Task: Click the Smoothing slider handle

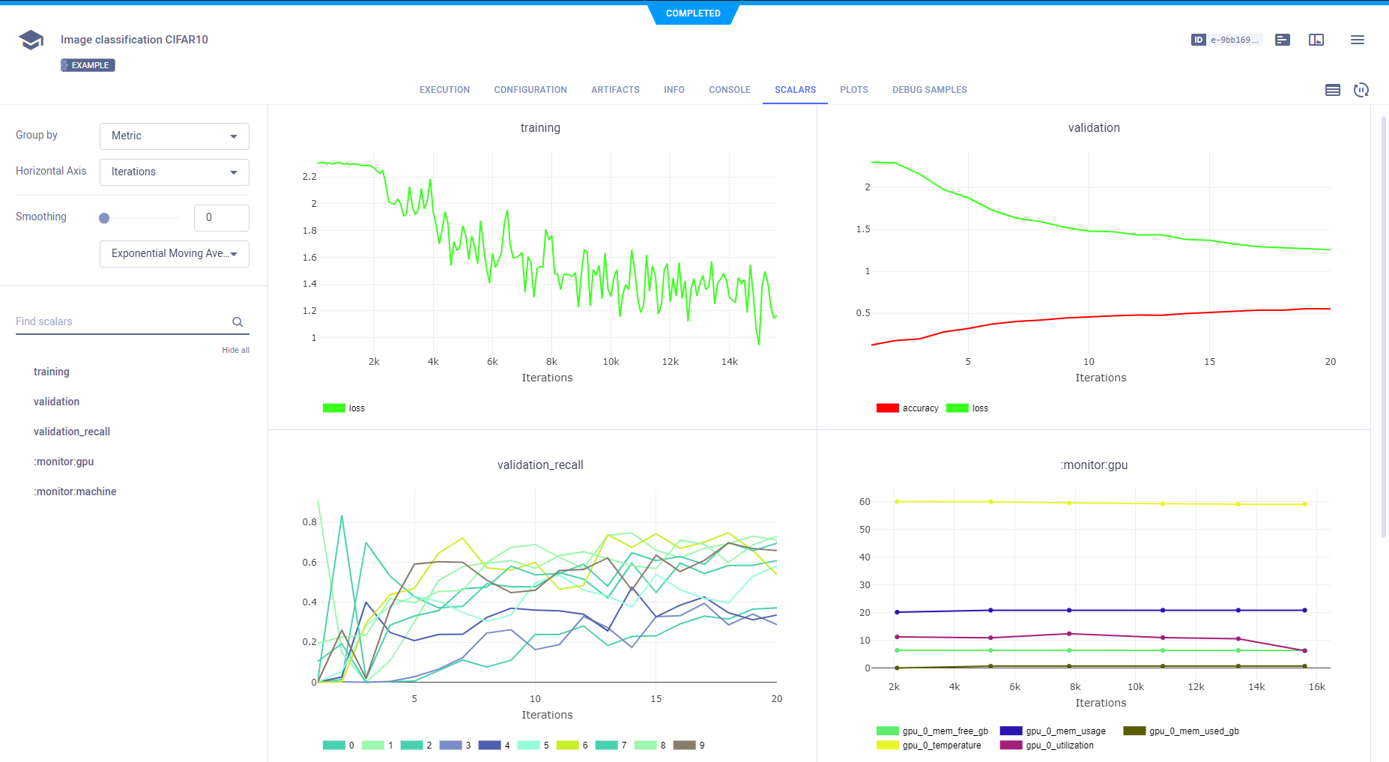Action: (104, 218)
